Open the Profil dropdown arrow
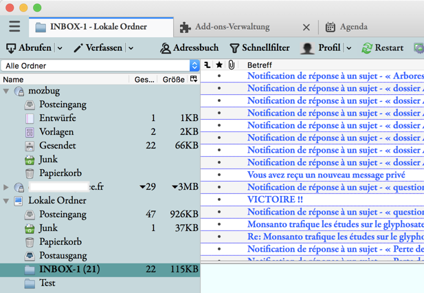Screen dimensions: 424x293 tap(348, 48)
